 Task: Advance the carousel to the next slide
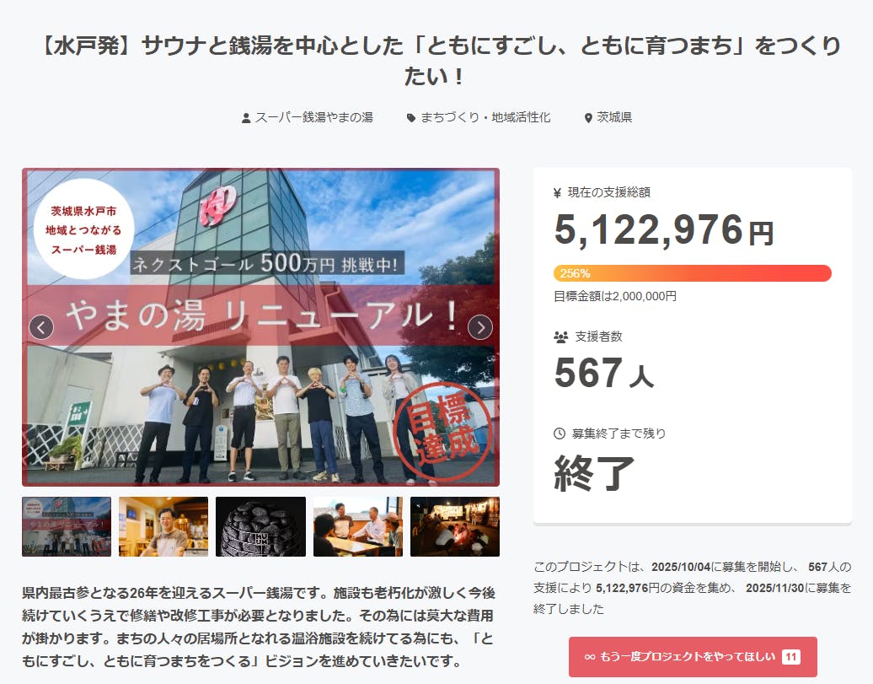(480, 327)
